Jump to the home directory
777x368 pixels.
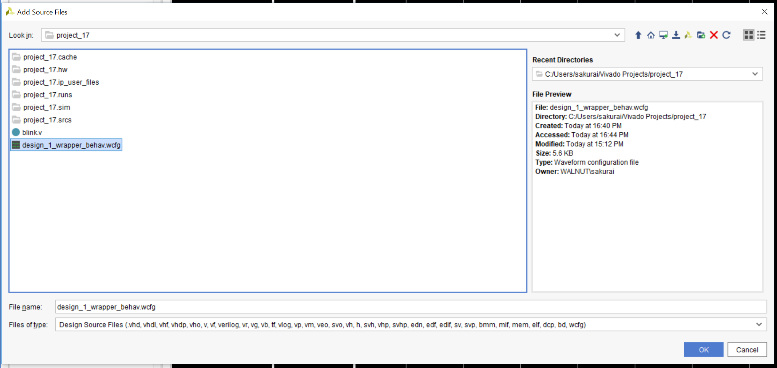[651, 35]
